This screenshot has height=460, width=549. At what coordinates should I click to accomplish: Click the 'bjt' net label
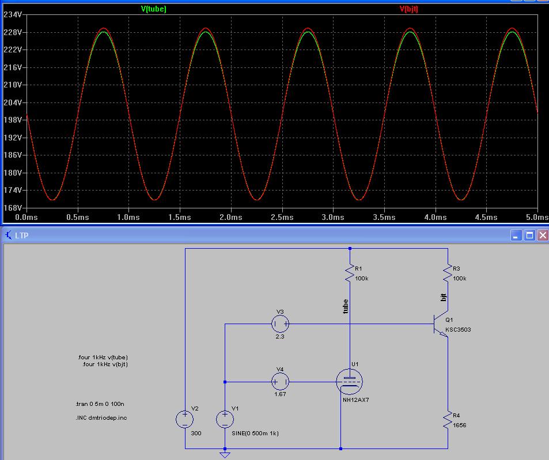click(x=443, y=297)
